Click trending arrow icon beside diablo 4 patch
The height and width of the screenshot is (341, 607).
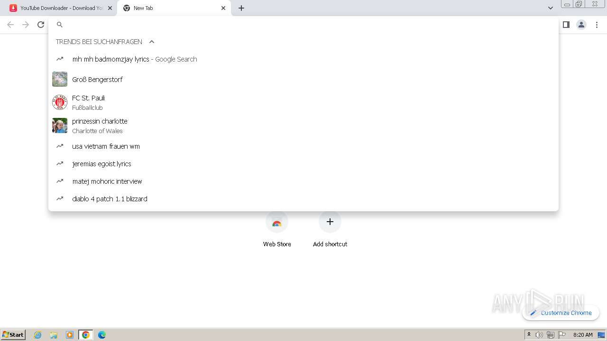pyautogui.click(x=60, y=198)
